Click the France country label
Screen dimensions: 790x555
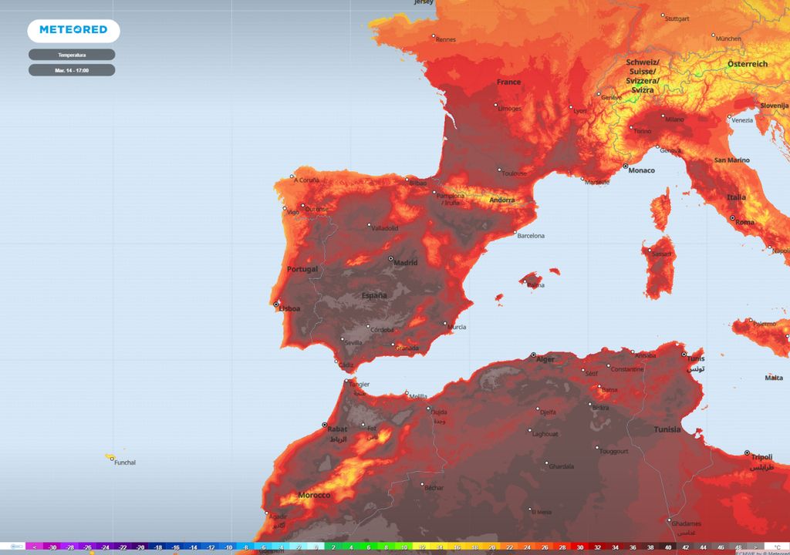click(509, 82)
